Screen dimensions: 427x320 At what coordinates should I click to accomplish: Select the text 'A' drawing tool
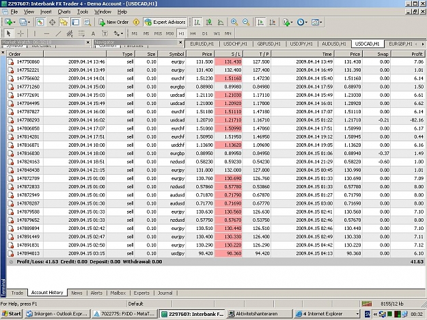click(93, 33)
